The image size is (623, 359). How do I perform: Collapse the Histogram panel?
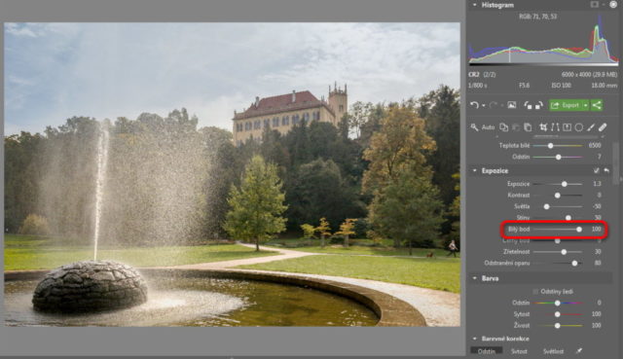pyautogui.click(x=474, y=5)
